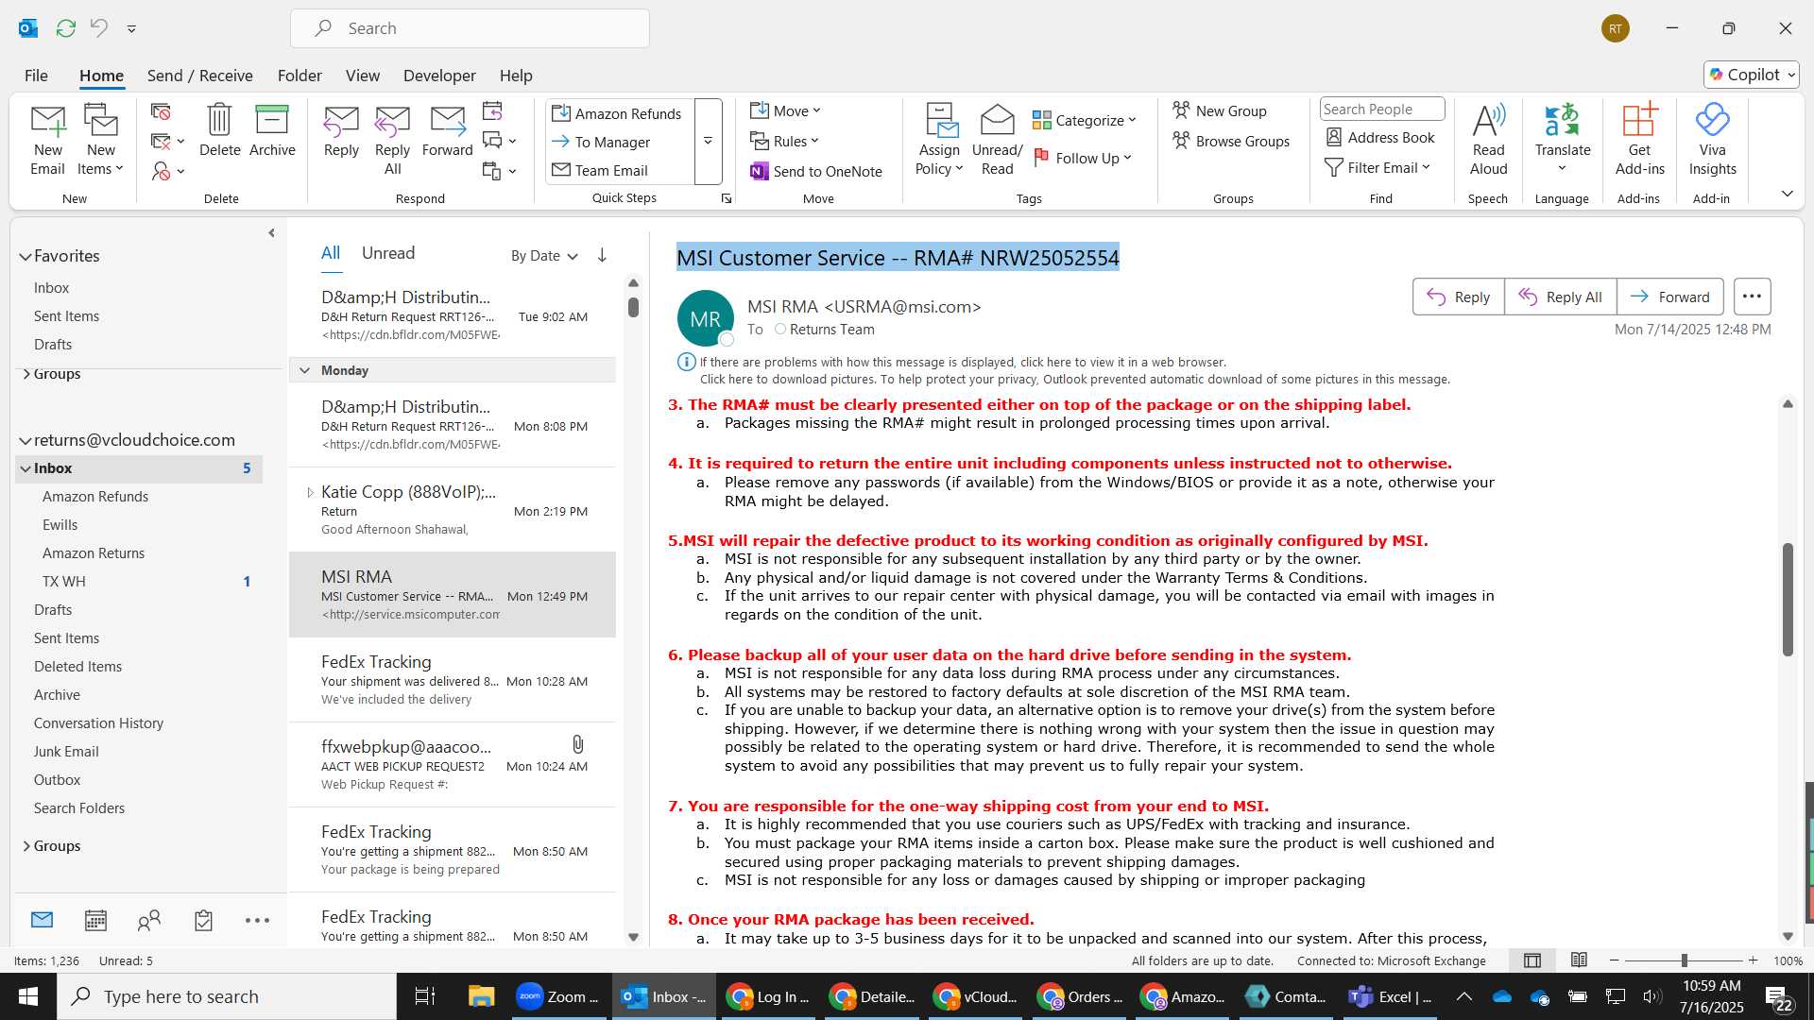Open Get Add-ins
Screen dimensions: 1814x1020
tap(1639, 139)
